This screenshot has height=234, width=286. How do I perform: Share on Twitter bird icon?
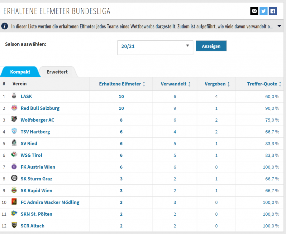263,11
